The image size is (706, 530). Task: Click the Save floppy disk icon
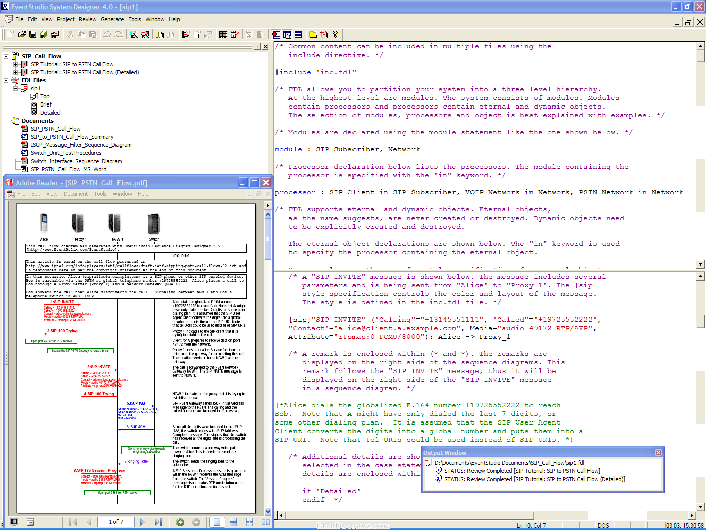tap(33, 34)
